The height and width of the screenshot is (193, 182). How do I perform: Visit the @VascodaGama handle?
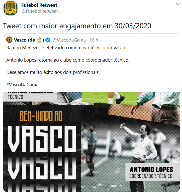[x=69, y=40]
